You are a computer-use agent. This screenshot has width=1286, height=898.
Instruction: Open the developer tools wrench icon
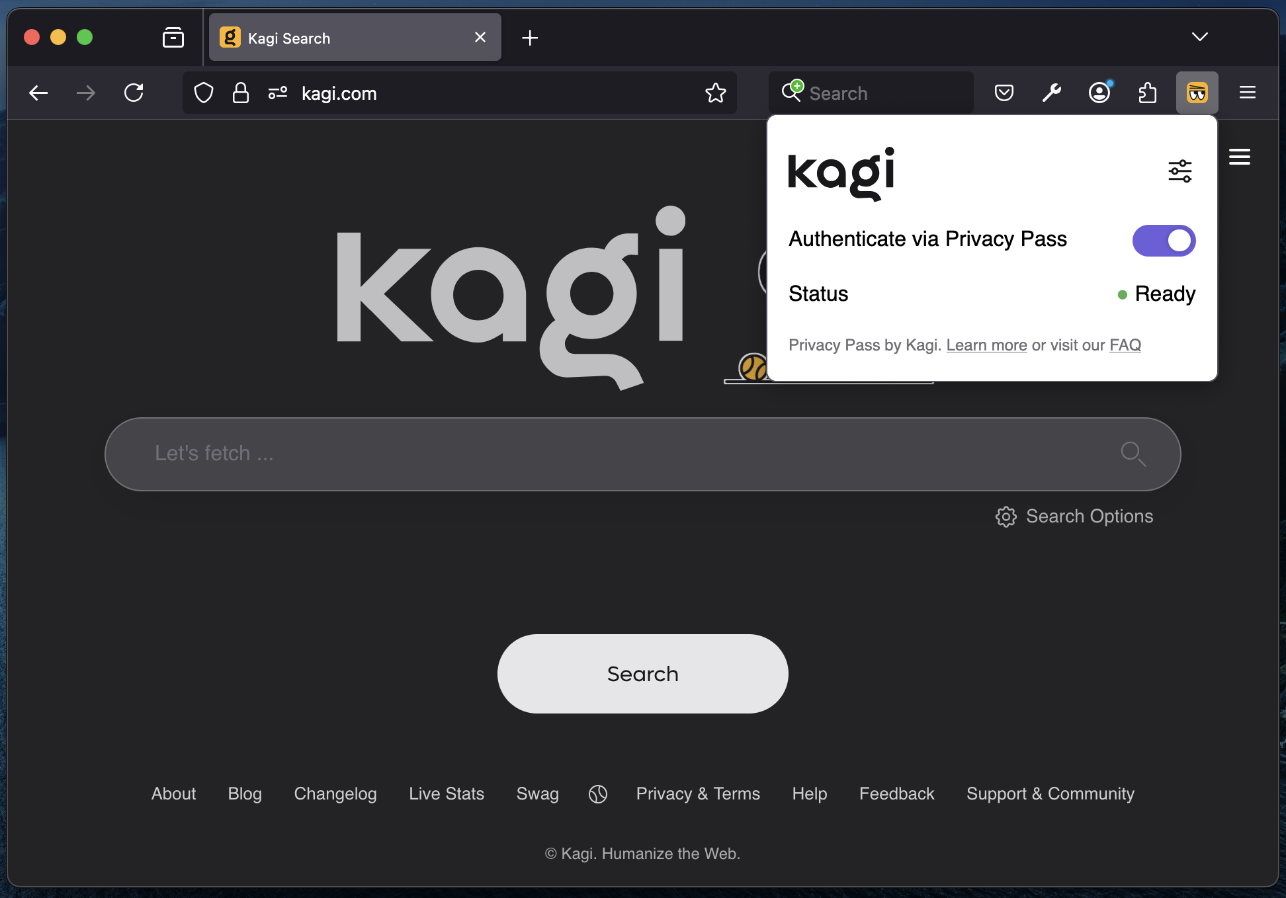(x=1052, y=93)
